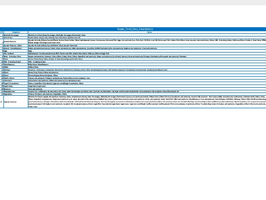Click items cell 'Nuts and products'
Screen dimensions: 266x200
pos(147,89)
